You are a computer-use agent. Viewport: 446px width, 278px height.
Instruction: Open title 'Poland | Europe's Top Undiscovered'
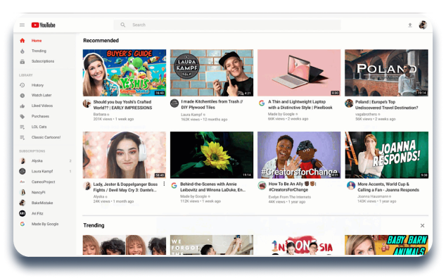coord(386,105)
